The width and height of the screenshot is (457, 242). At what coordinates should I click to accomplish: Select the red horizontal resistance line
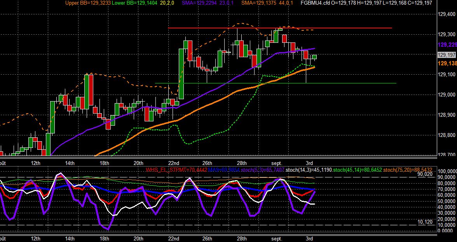coord(280,28)
